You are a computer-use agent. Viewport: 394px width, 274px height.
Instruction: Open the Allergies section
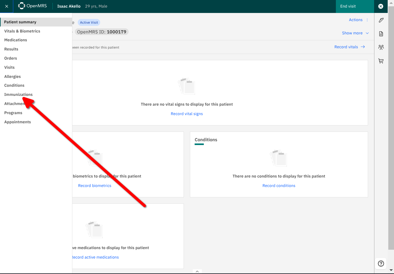[x=12, y=77]
